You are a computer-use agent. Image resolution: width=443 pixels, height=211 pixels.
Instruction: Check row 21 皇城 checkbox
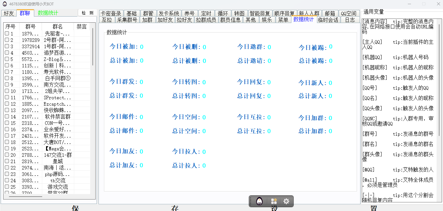[7, 161]
